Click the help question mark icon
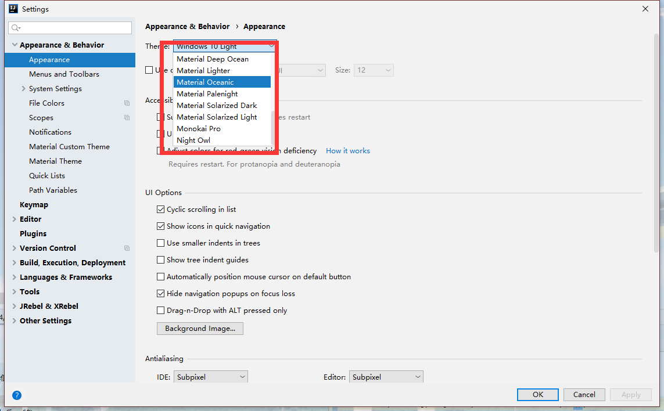Screen dimensions: 664x411 (17, 395)
